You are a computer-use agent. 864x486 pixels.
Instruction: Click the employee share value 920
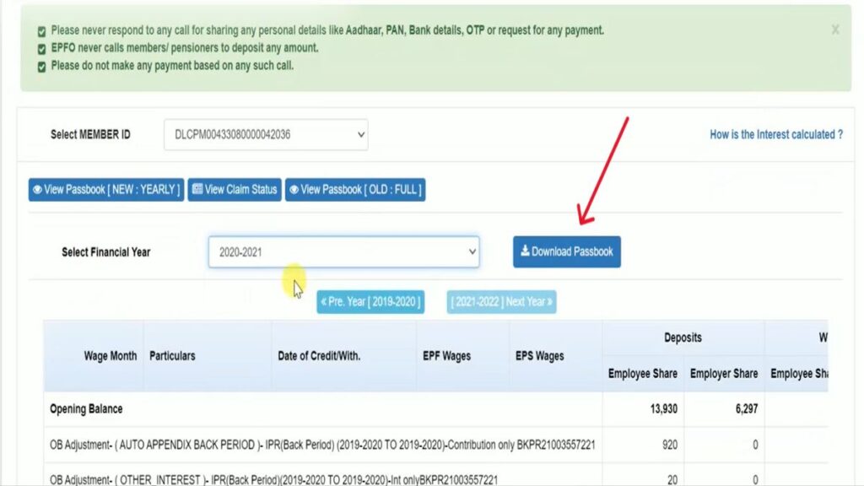pyautogui.click(x=669, y=445)
